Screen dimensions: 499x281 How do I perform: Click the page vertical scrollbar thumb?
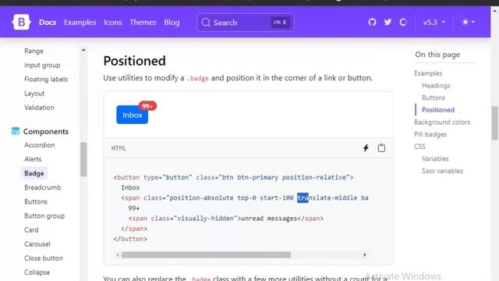pos(495,123)
